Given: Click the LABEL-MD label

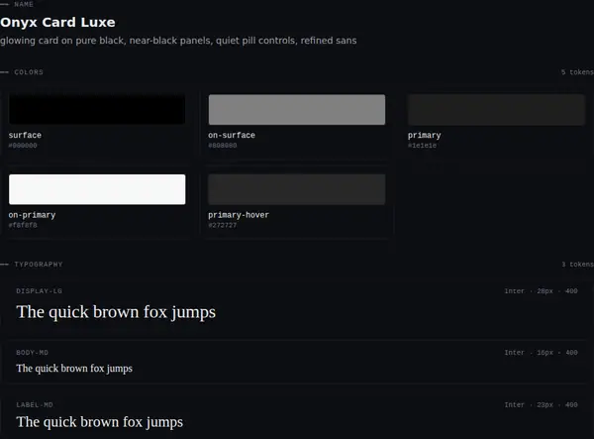Looking at the screenshot, I should [x=35, y=405].
